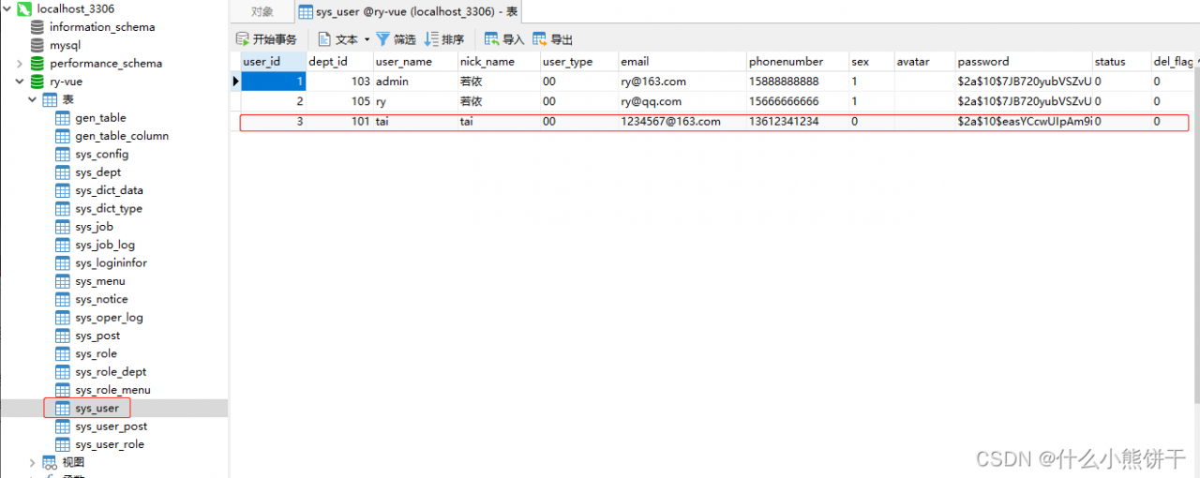Click the password column header
Image resolution: width=1200 pixels, height=478 pixels.
click(x=1024, y=62)
